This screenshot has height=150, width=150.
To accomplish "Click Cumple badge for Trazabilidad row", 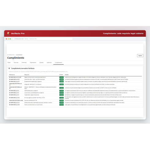I will click(x=61, y=95).
